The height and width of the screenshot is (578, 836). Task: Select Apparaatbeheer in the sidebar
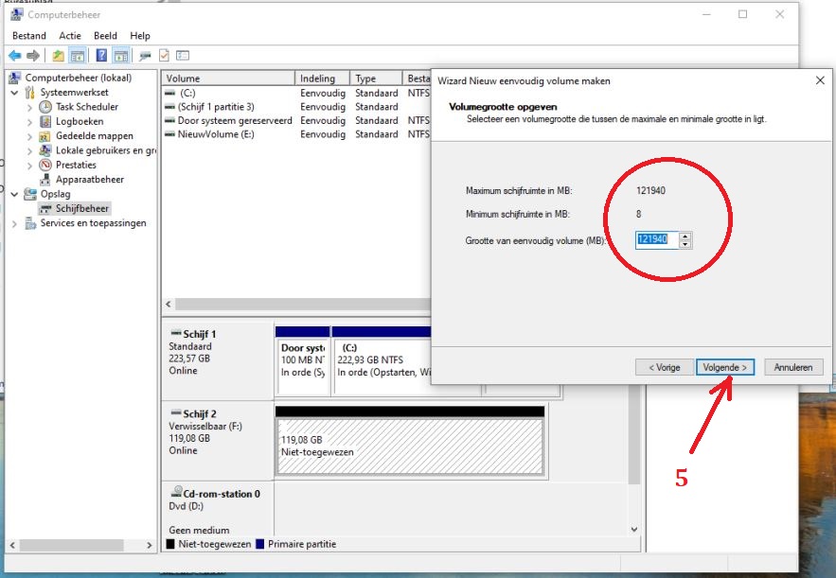[x=89, y=179]
